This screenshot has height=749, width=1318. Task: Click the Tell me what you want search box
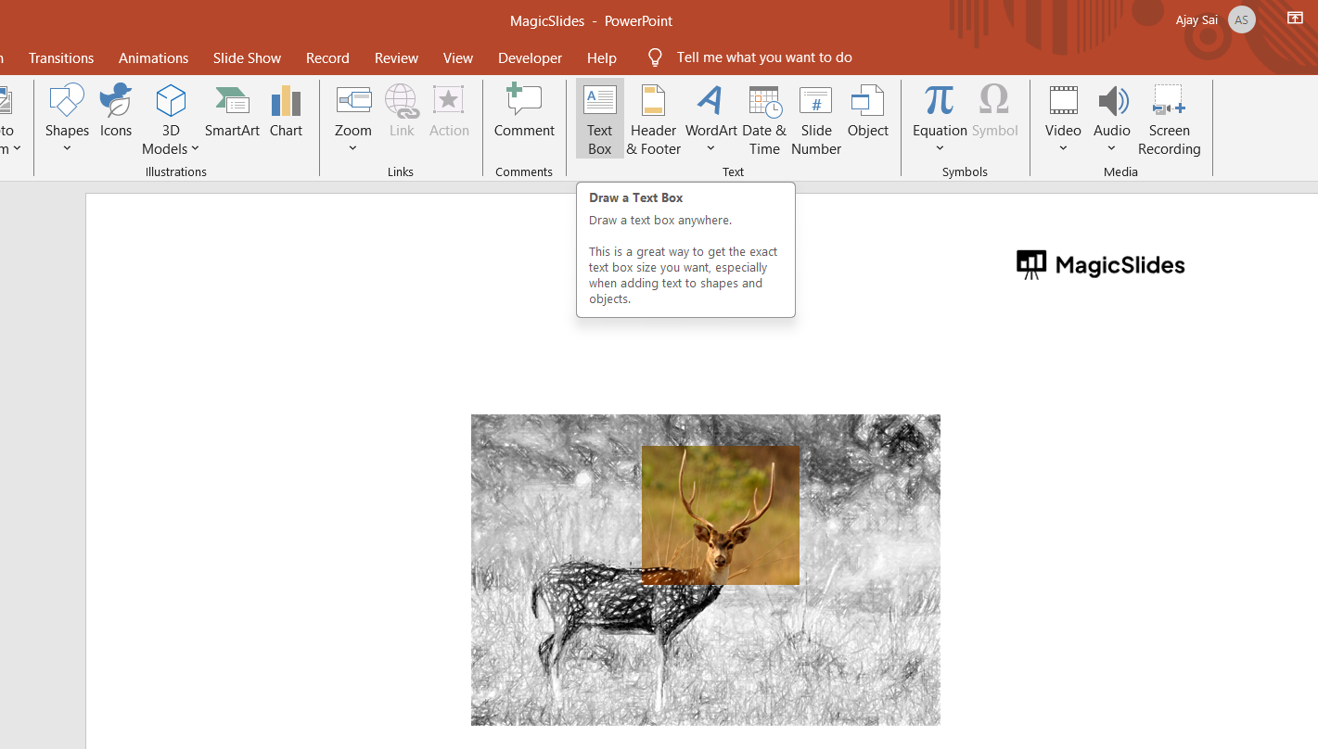point(763,57)
